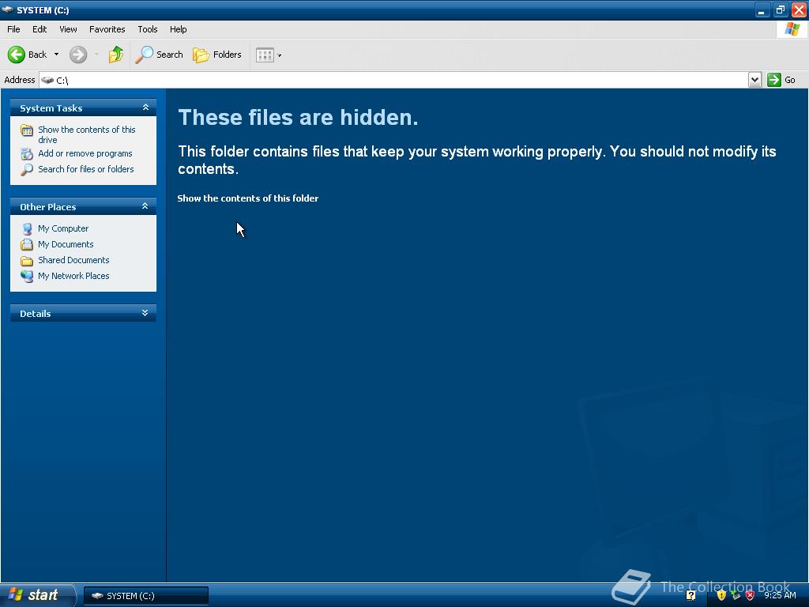Open My Documents from Other Places

pos(66,244)
